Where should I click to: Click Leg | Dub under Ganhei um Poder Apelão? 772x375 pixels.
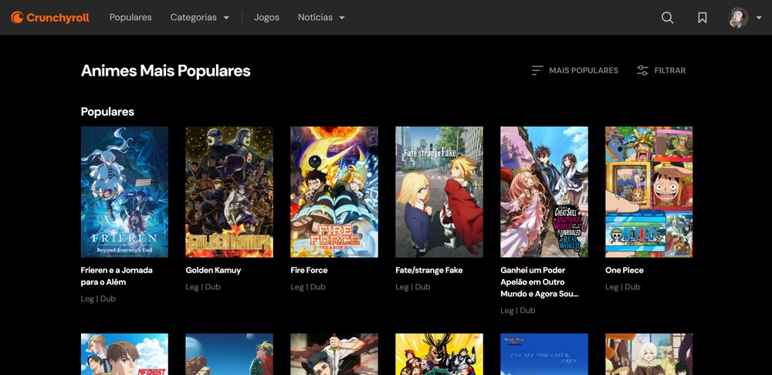click(x=518, y=310)
